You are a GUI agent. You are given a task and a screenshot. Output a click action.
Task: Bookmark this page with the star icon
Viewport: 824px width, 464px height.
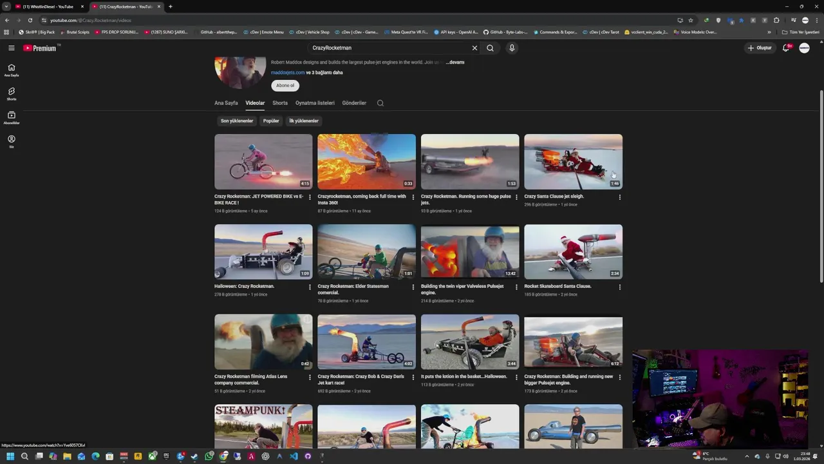691,20
